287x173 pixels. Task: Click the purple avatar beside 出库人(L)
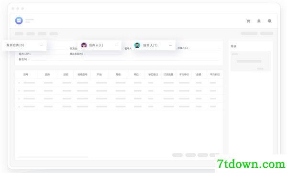(84, 45)
